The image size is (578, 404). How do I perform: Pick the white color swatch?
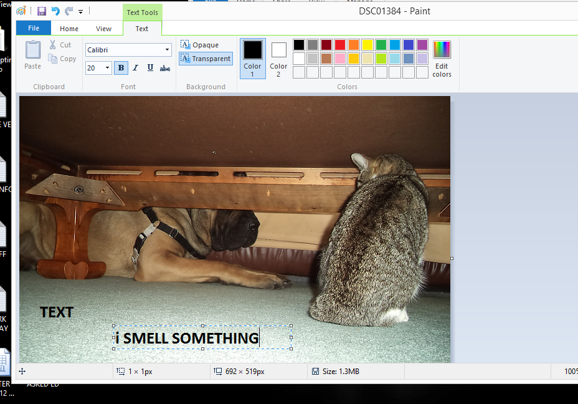tap(299, 59)
